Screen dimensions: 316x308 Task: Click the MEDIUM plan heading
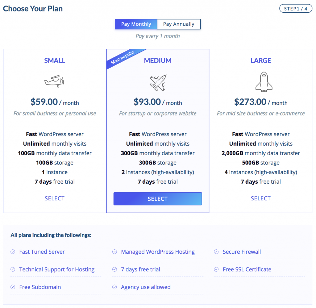pyautogui.click(x=158, y=60)
